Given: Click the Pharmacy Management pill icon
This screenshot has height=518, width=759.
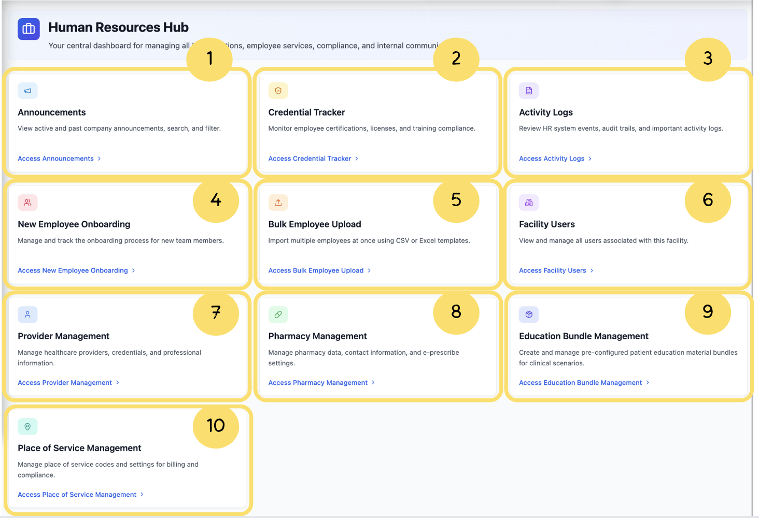Looking at the screenshot, I should point(278,314).
